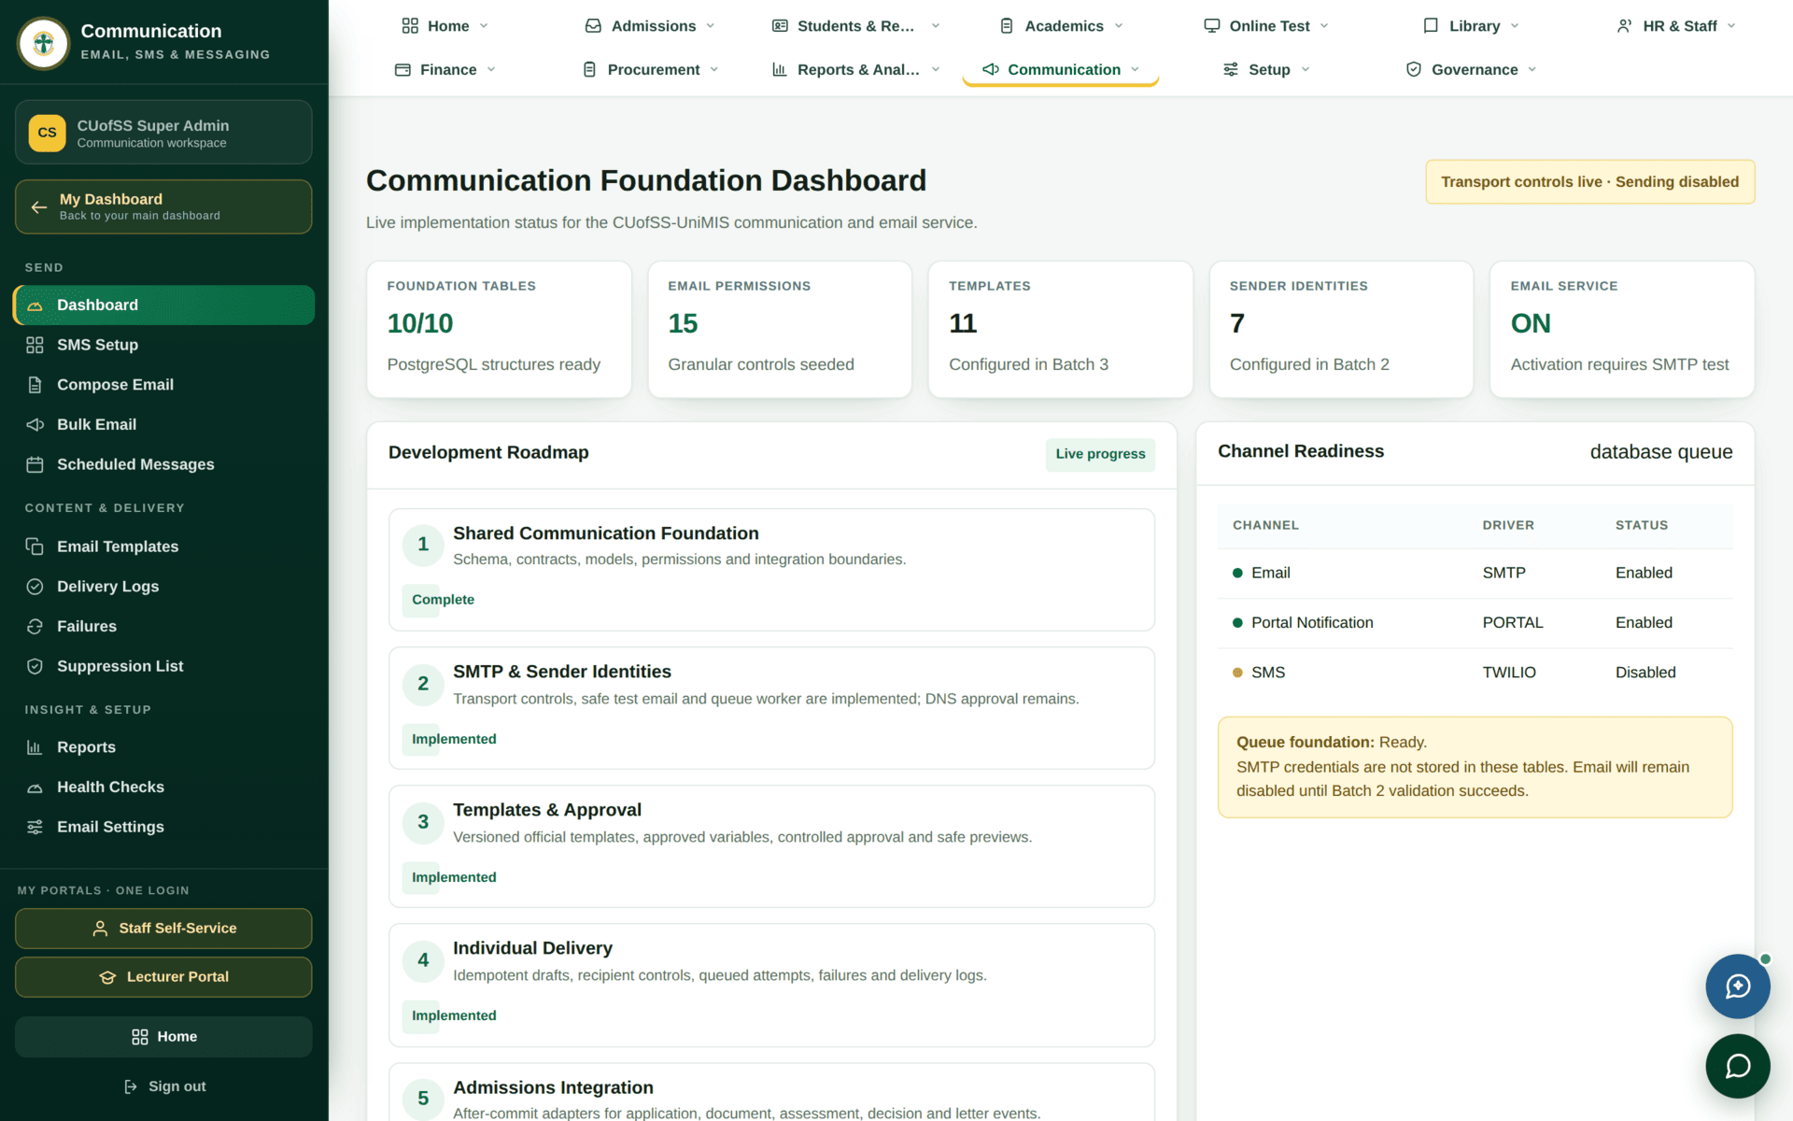Expand the Academics dropdown chevron

point(1119,26)
